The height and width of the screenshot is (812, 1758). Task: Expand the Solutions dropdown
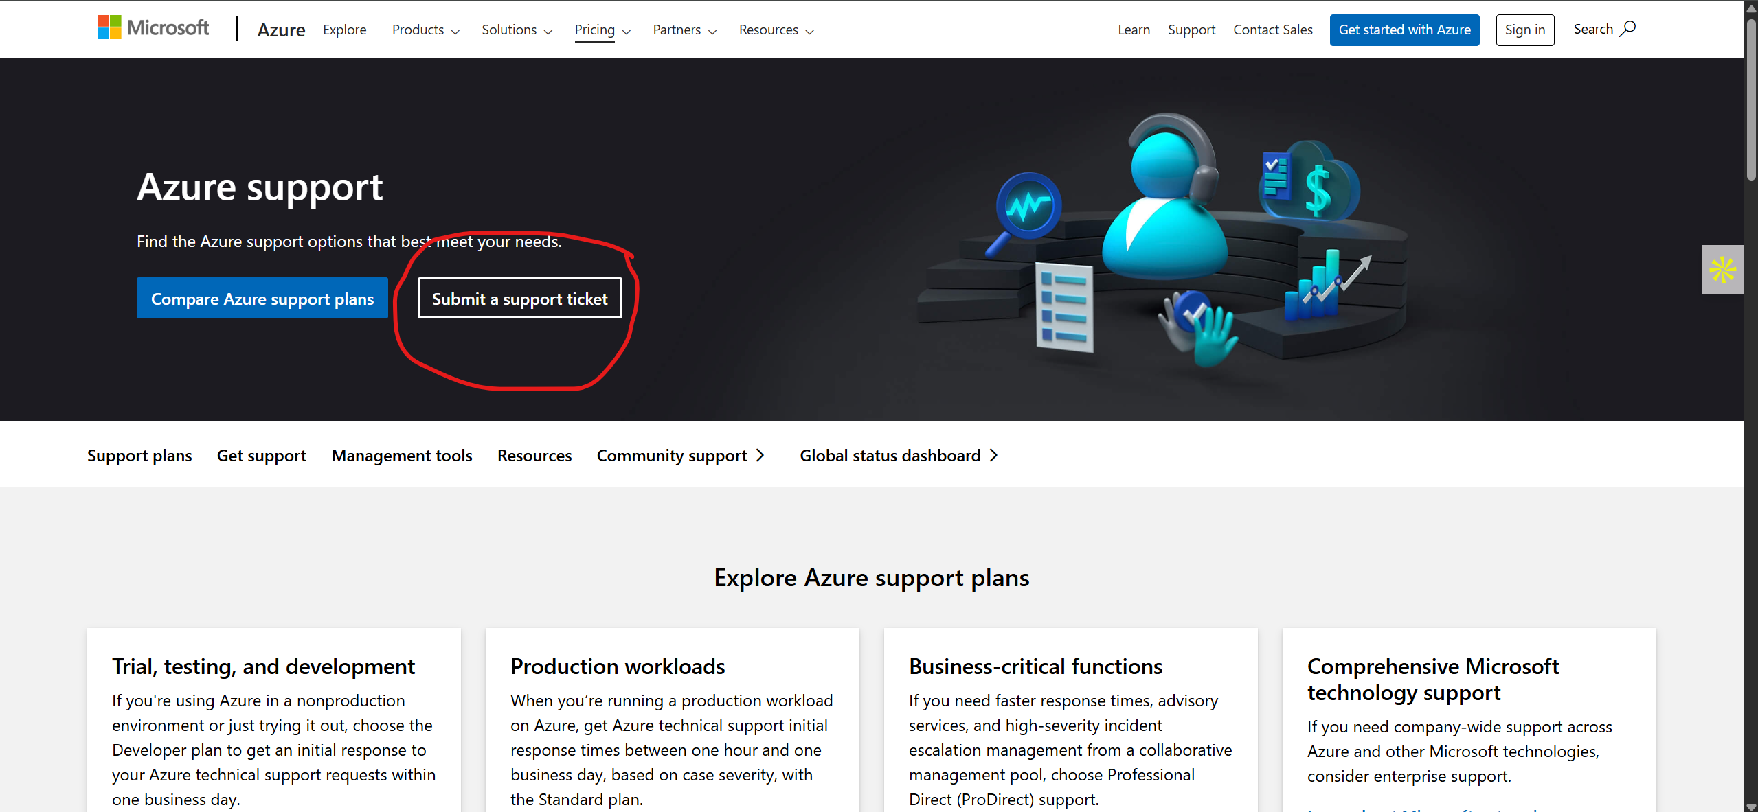(517, 30)
